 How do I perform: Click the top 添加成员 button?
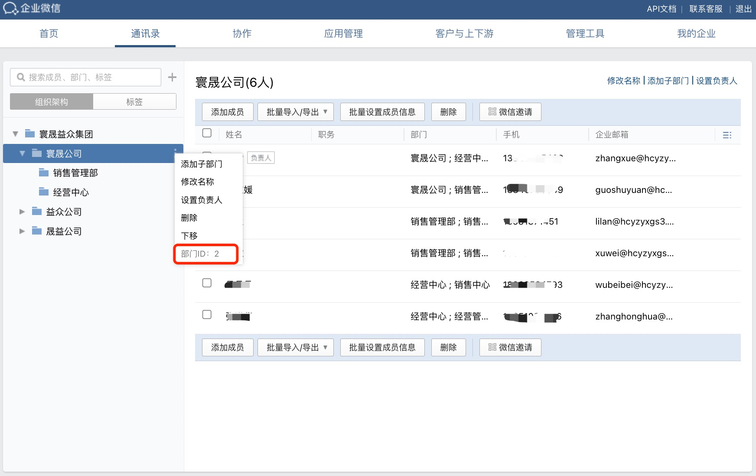(228, 112)
